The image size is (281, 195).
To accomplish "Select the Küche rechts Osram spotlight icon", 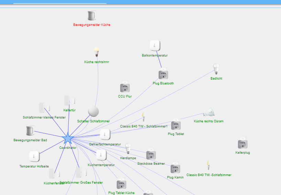I will coord(209,112).
